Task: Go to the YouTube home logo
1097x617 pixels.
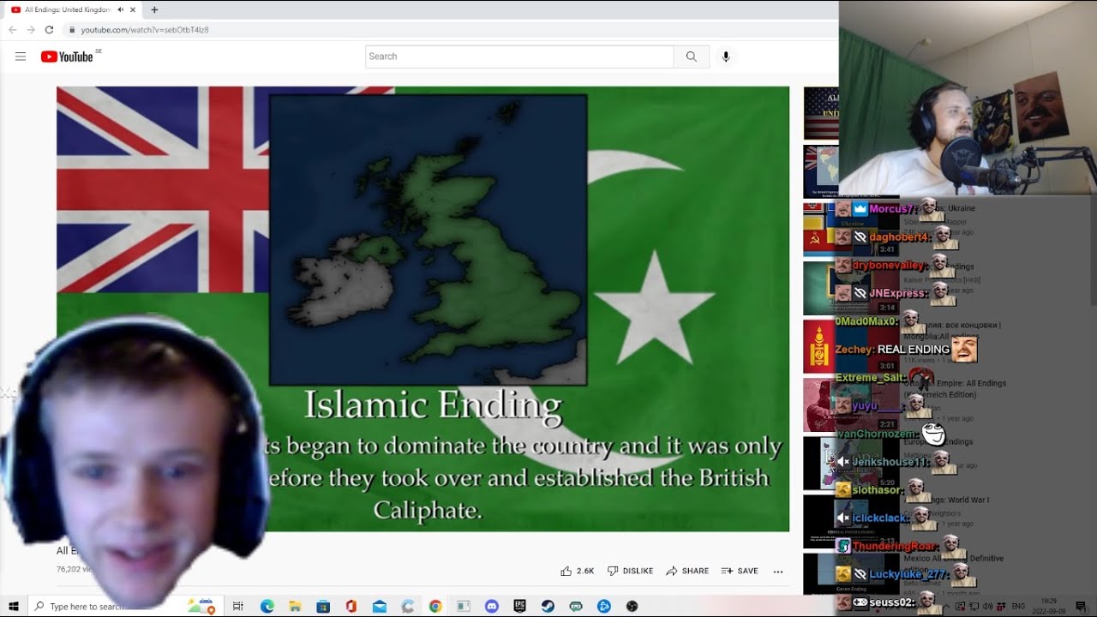Action: coord(67,57)
